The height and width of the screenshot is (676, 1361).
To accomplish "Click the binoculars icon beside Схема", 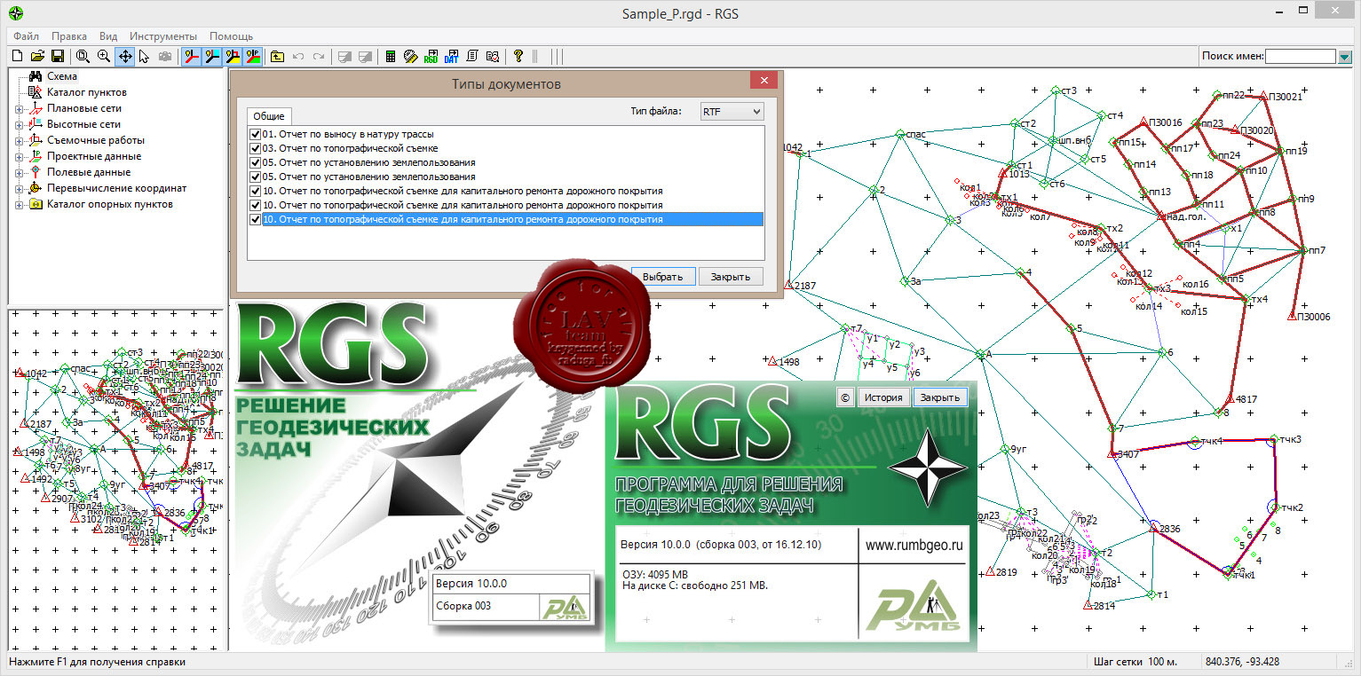I will pos(36,76).
